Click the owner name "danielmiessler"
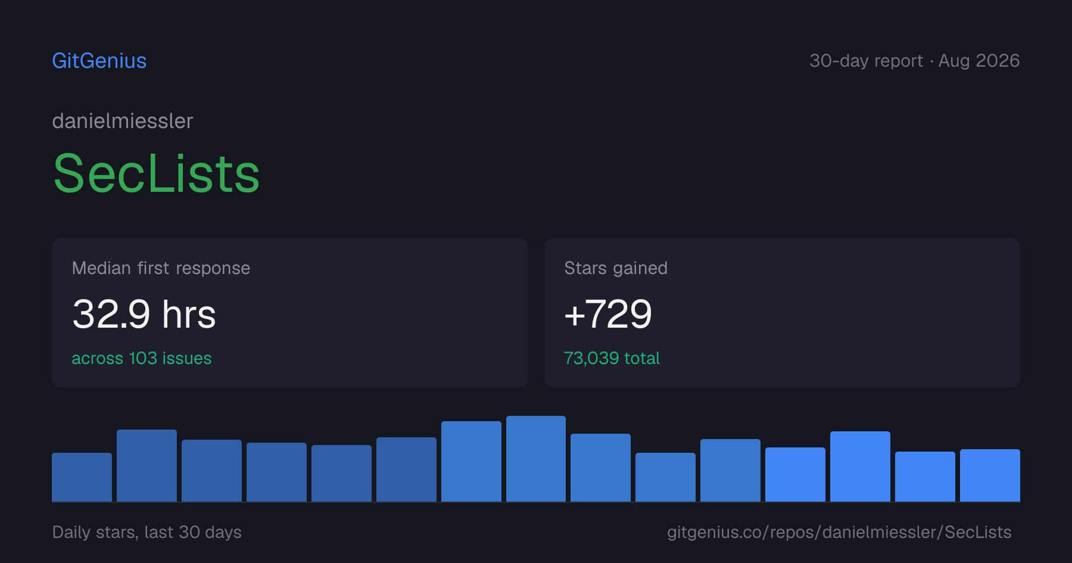 click(123, 121)
